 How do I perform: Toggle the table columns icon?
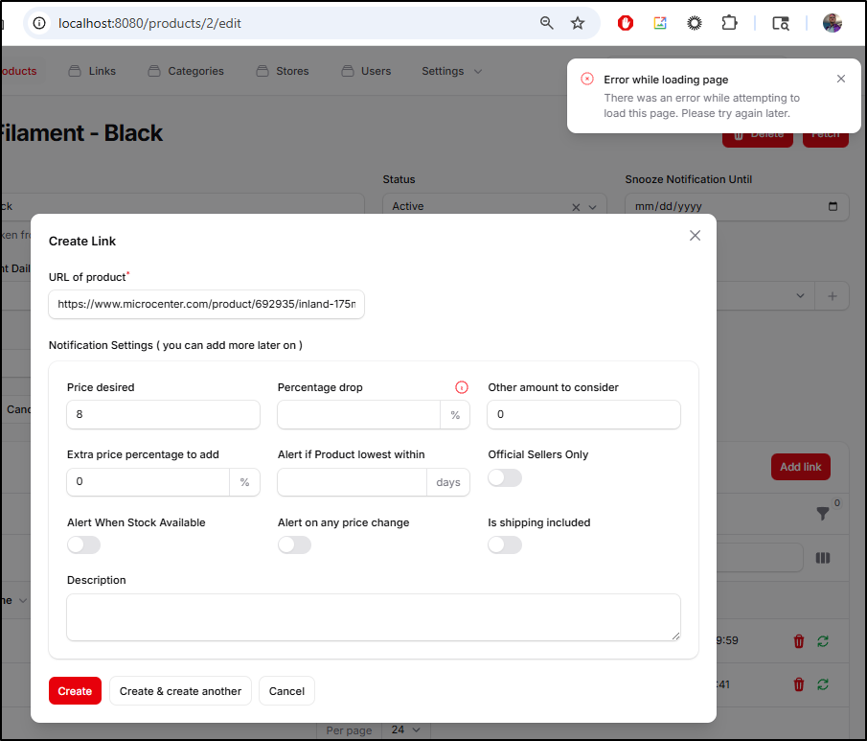click(823, 558)
